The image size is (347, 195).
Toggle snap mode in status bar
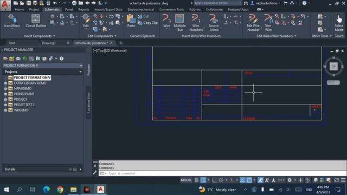coord(203,180)
